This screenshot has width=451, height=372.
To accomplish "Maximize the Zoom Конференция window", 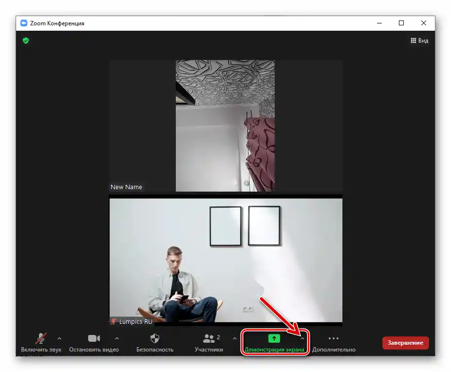I will tap(401, 23).
